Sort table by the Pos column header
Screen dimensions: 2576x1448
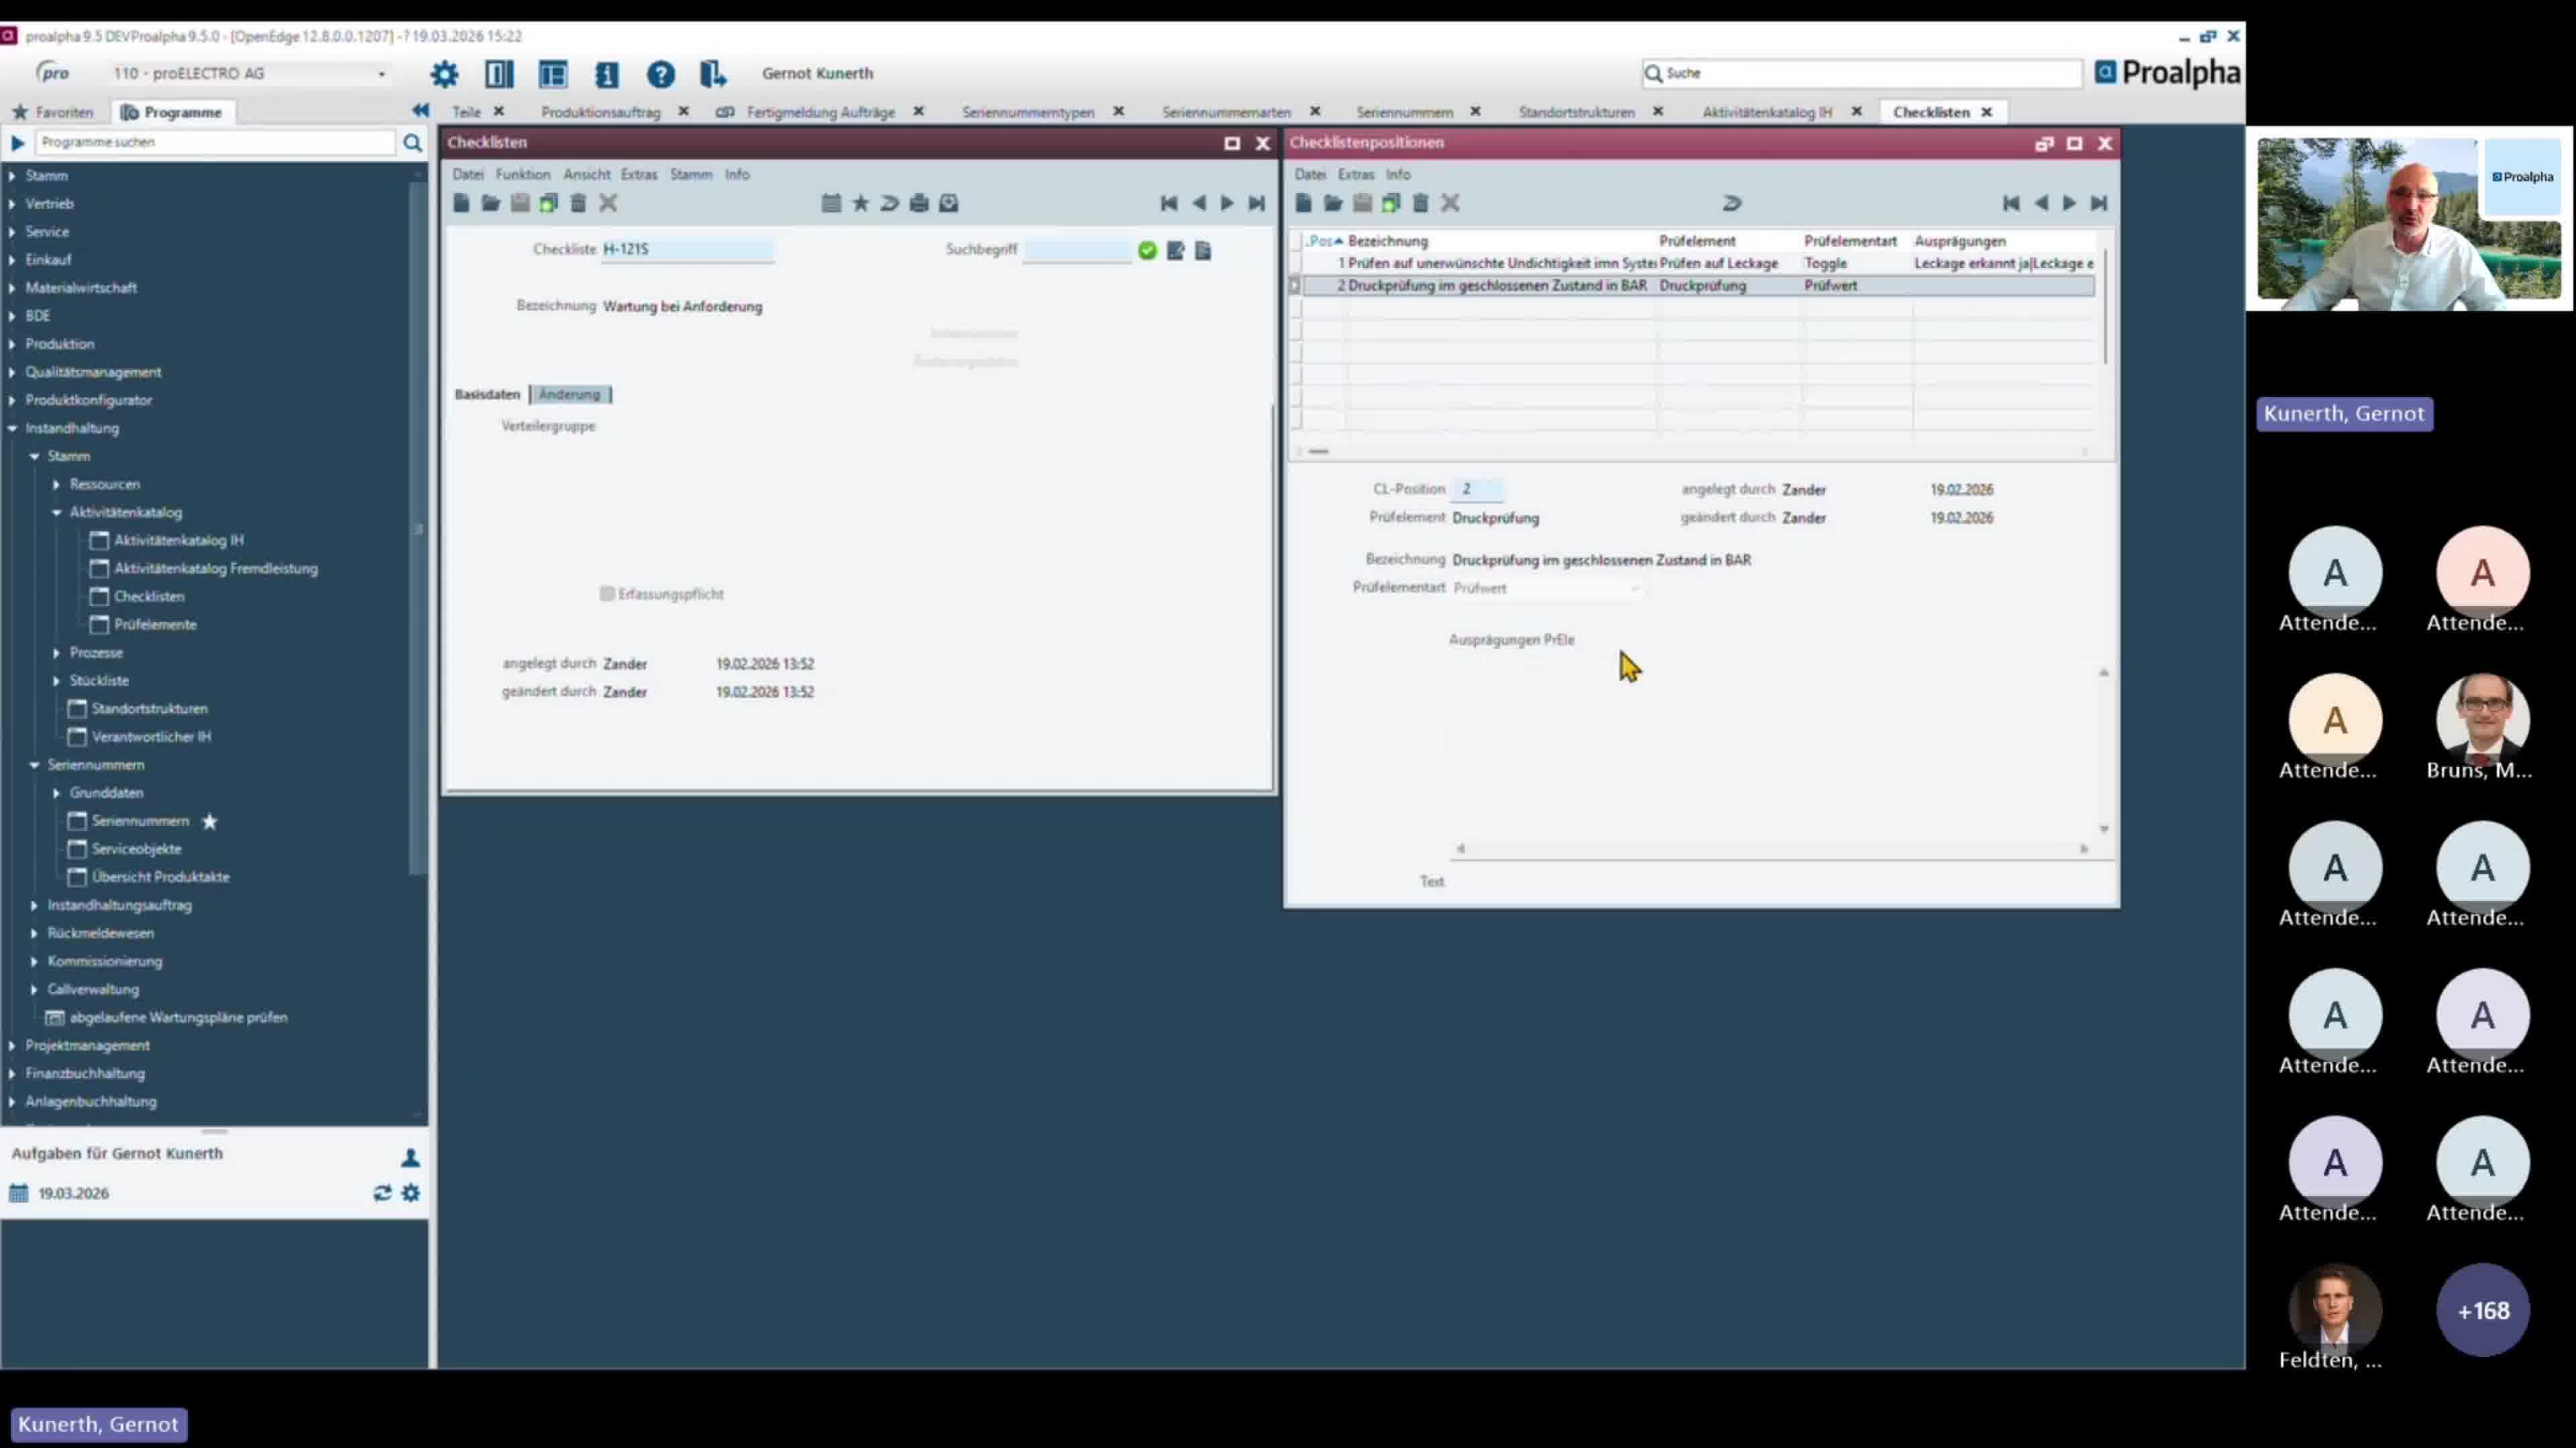coord(1325,241)
